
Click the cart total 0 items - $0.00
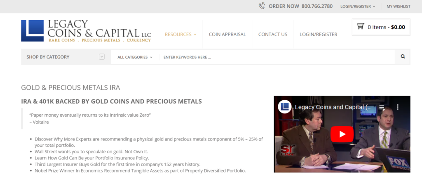click(x=386, y=27)
